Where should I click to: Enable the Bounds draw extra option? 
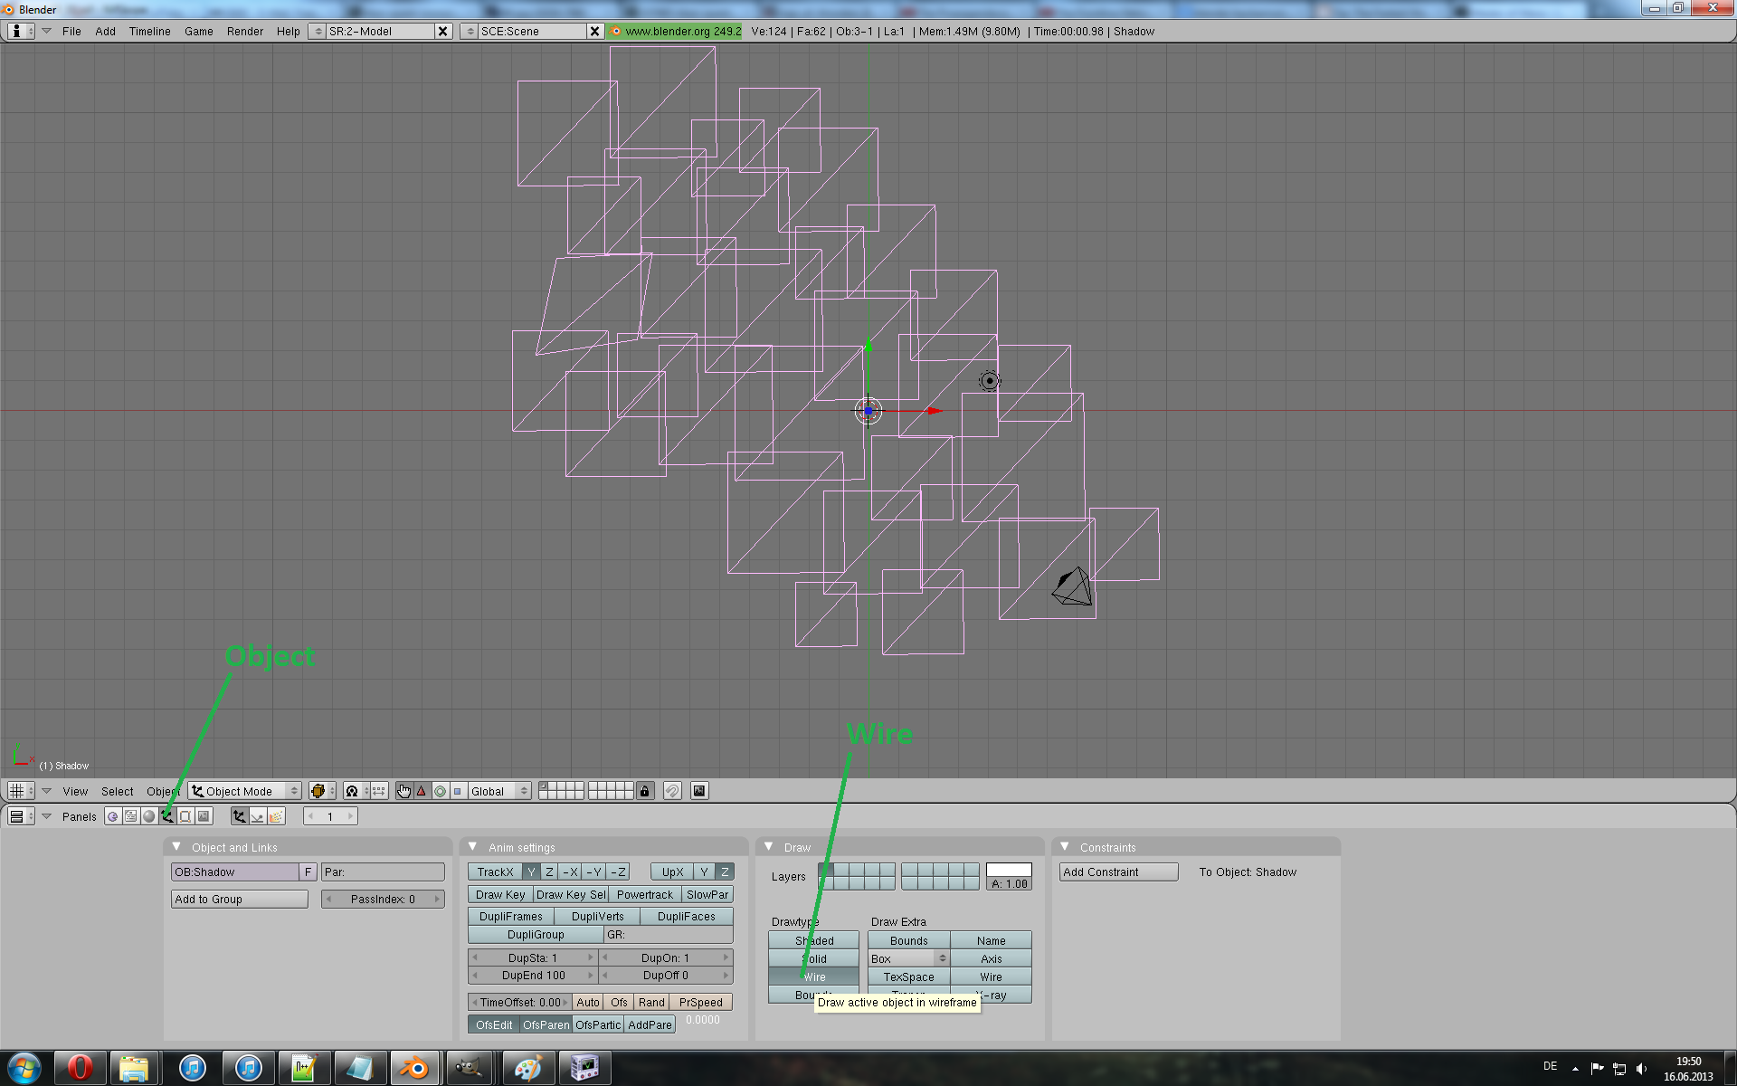pos(909,940)
